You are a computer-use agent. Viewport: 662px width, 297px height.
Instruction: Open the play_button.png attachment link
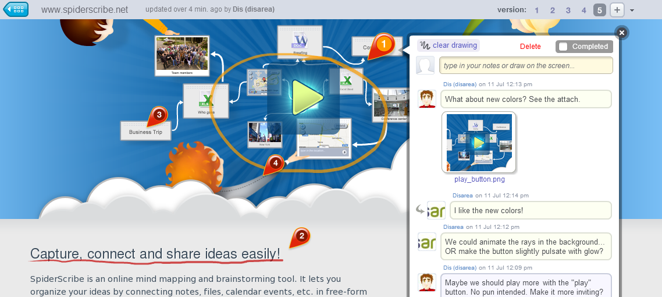click(x=479, y=179)
